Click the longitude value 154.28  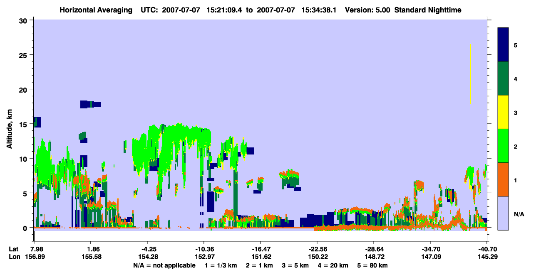pos(148,257)
